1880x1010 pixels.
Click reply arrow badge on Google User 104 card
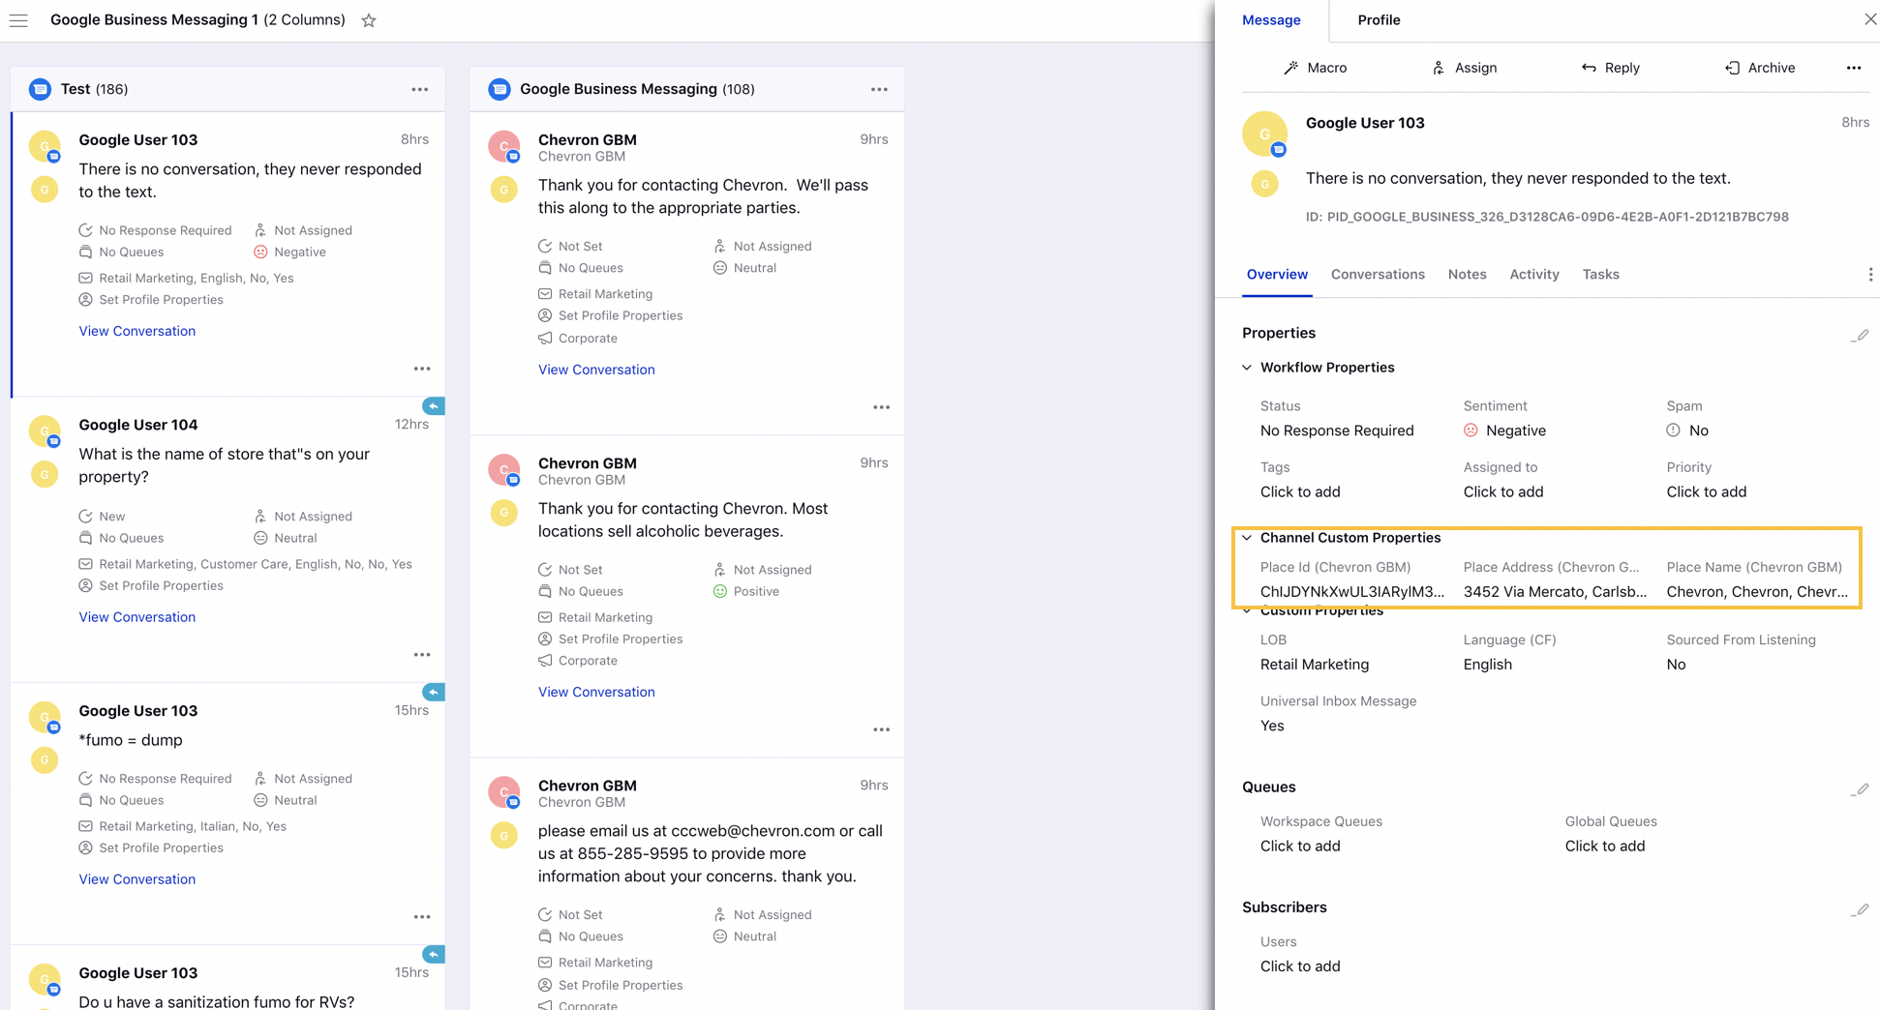click(x=434, y=406)
